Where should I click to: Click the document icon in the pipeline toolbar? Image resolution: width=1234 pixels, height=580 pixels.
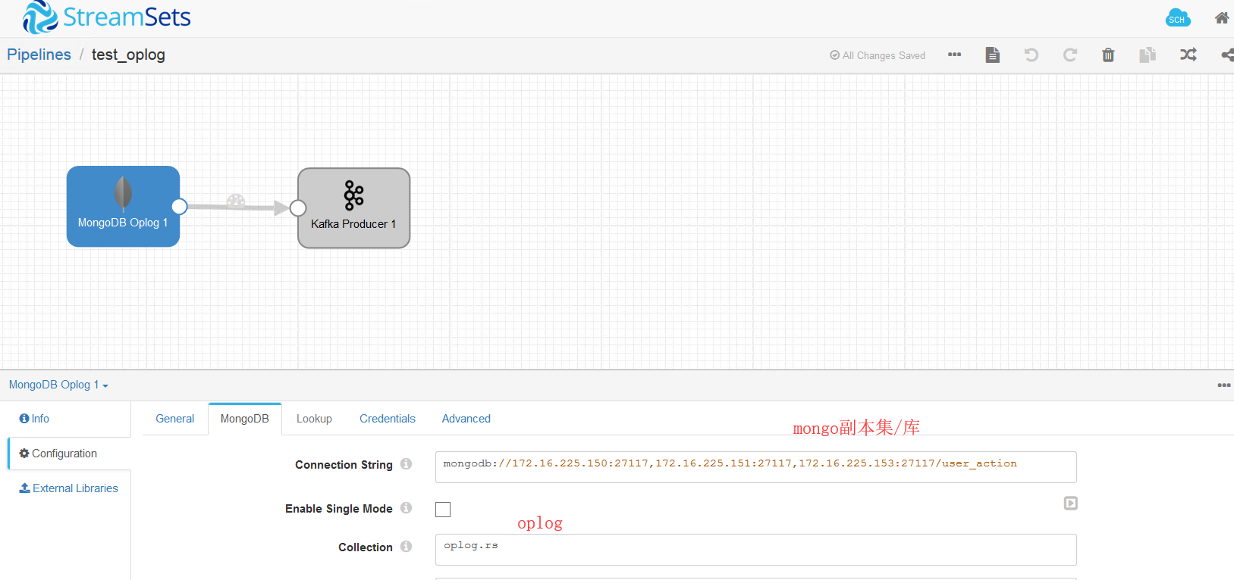point(992,55)
